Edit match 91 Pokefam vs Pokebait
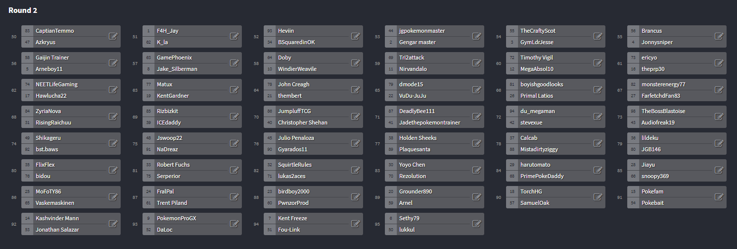The width and height of the screenshot is (737, 249). 719,197
